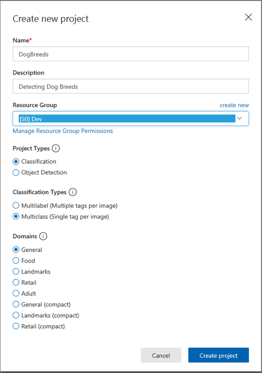This screenshot has width=262, height=373.
Task: Select the Classification project type
Action: (x=16, y=162)
